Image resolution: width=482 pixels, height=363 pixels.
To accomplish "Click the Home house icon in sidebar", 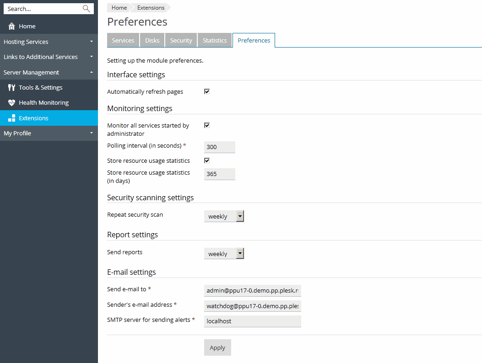I will [12, 26].
